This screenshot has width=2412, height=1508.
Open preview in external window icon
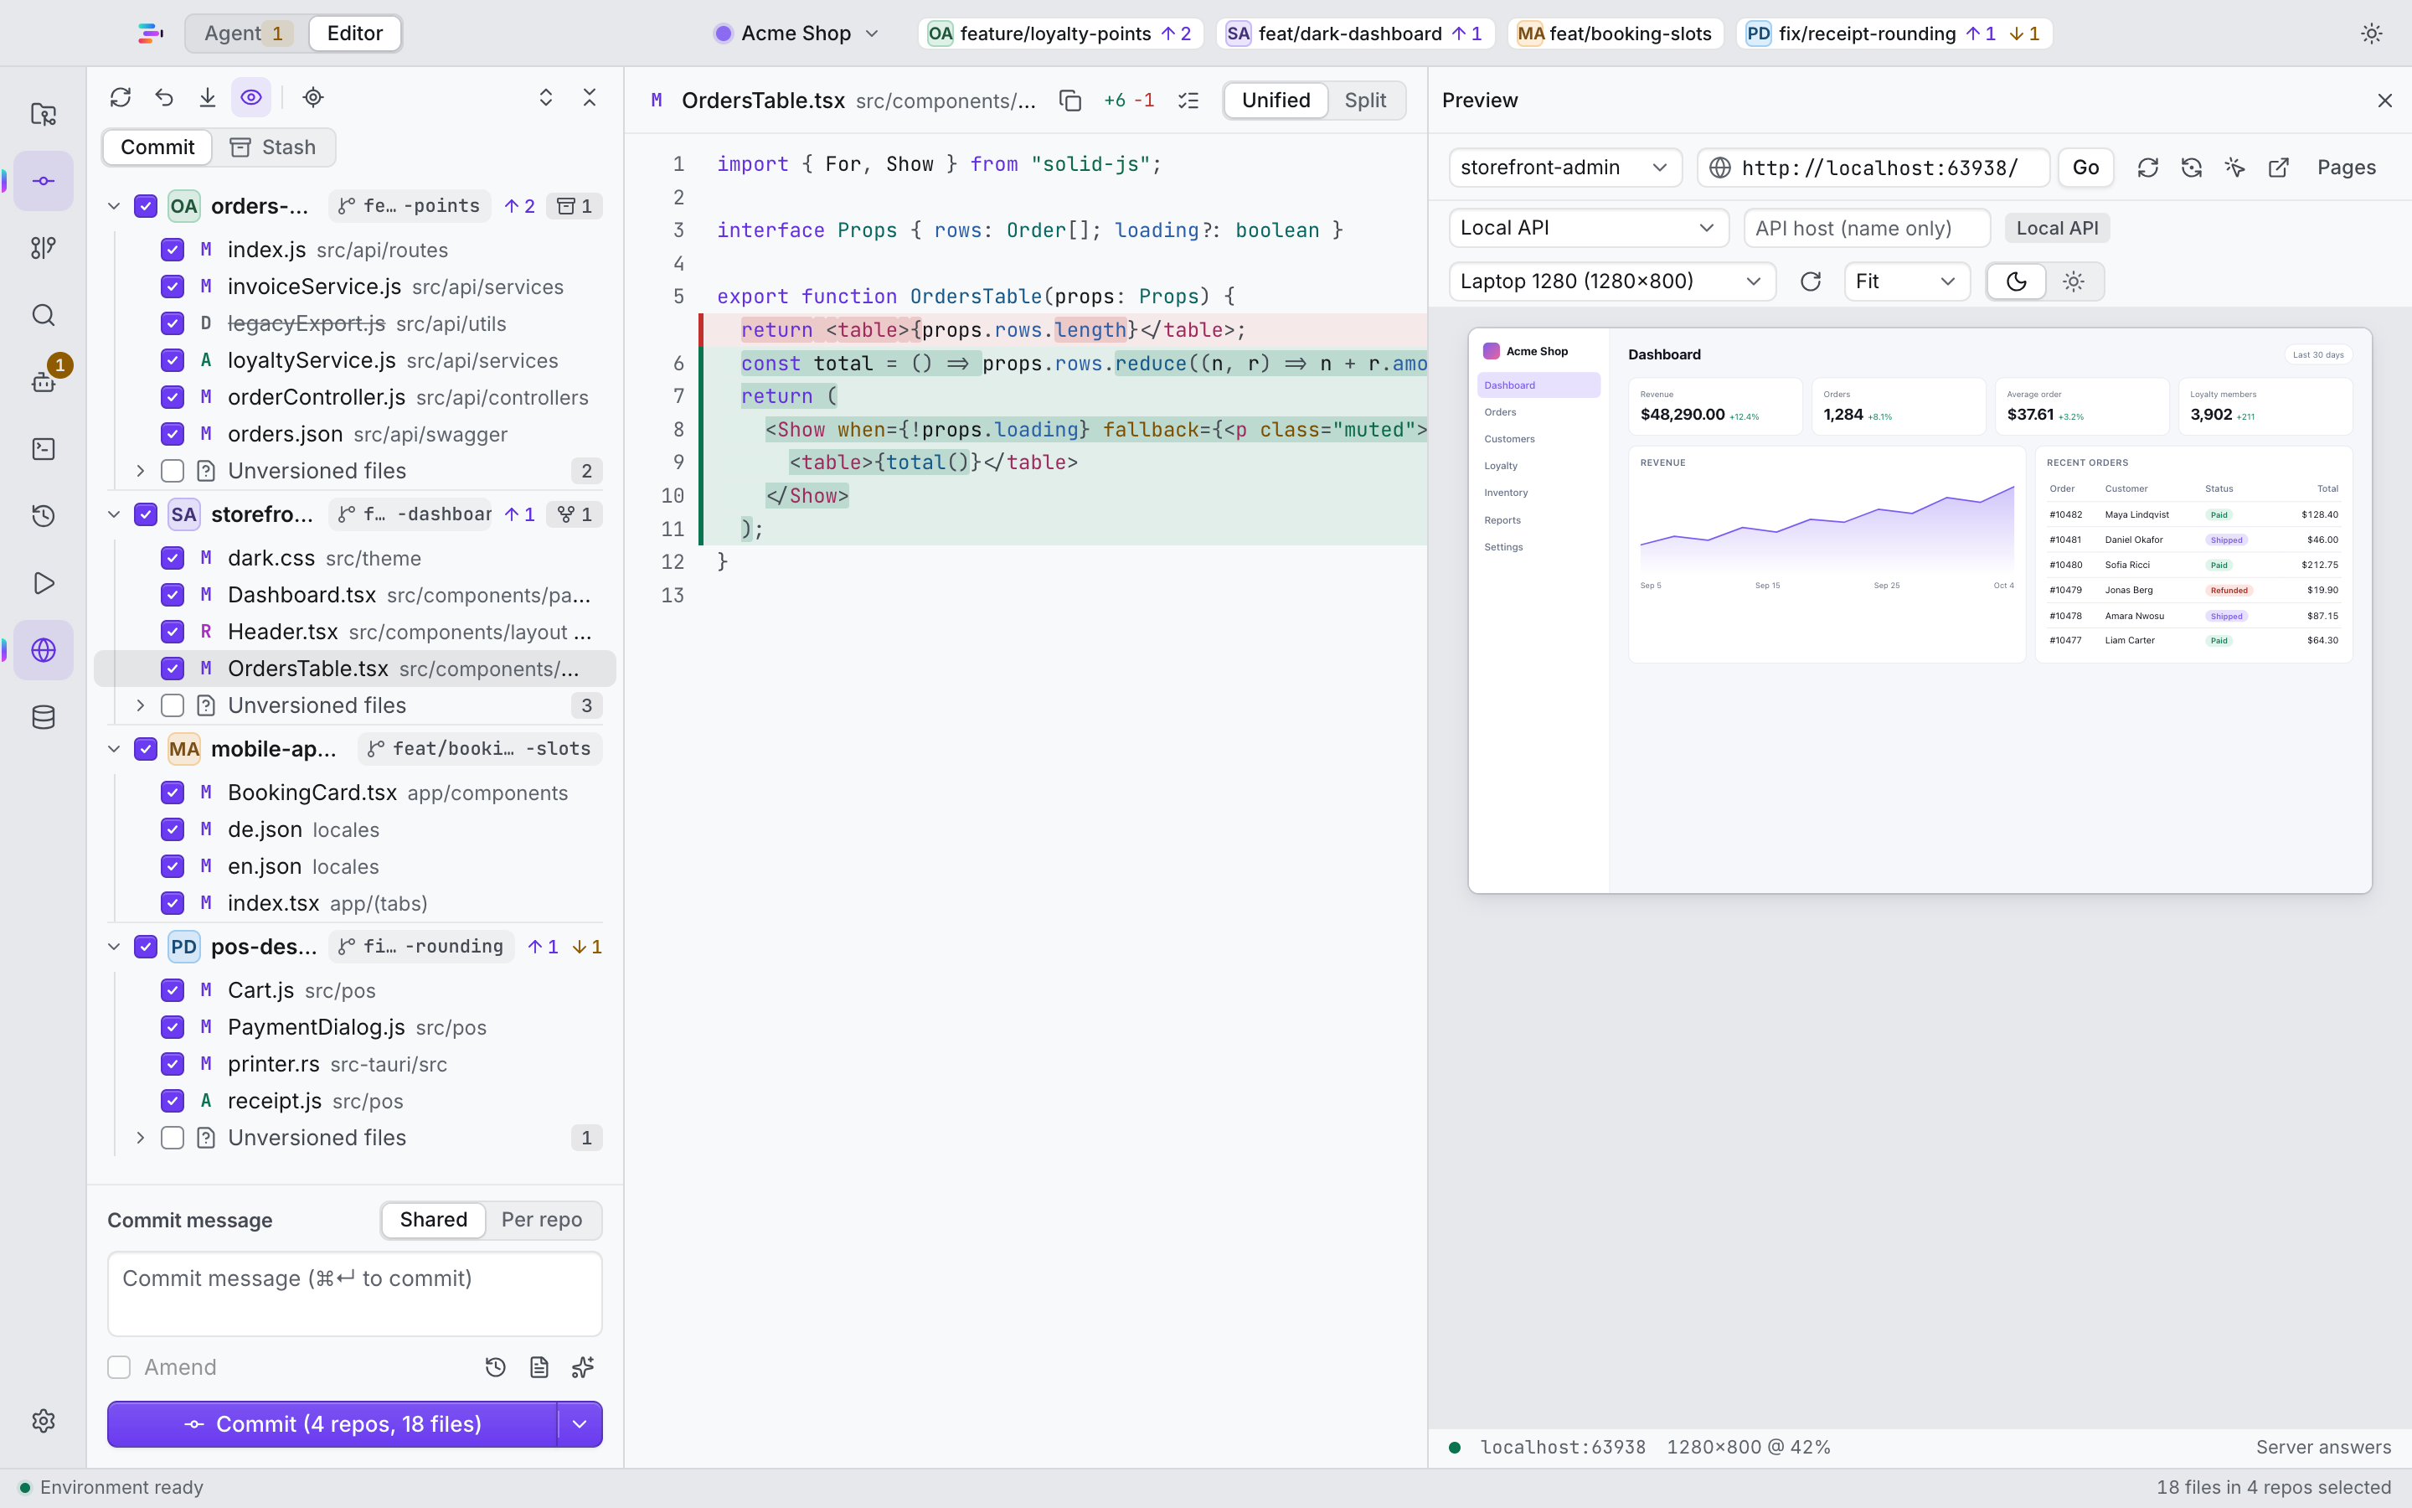(2279, 168)
